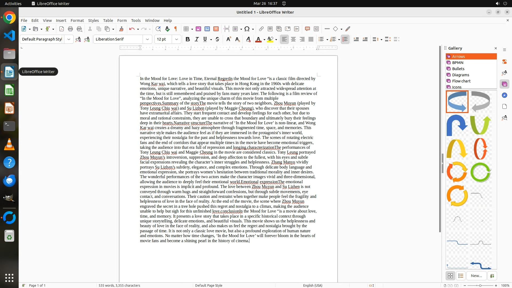Expand the Font Name dropdown

147,39
